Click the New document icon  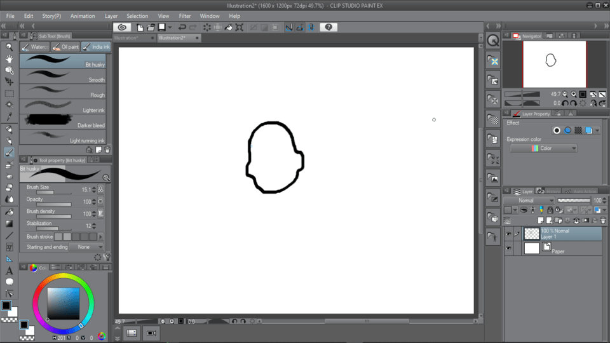click(140, 27)
